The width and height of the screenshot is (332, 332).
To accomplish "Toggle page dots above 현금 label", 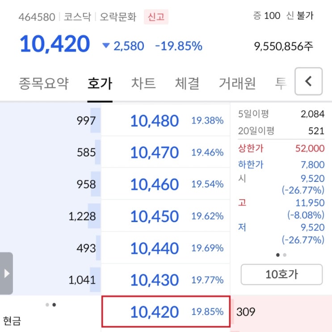I will pos(50,305).
